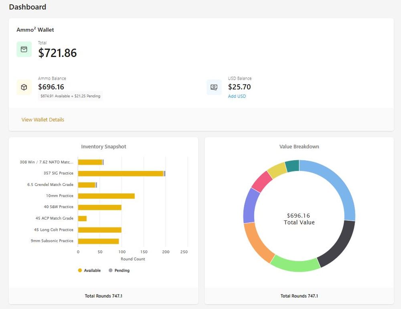401x309 pixels.
Task: Open View Wallet Details link
Action: pos(43,119)
